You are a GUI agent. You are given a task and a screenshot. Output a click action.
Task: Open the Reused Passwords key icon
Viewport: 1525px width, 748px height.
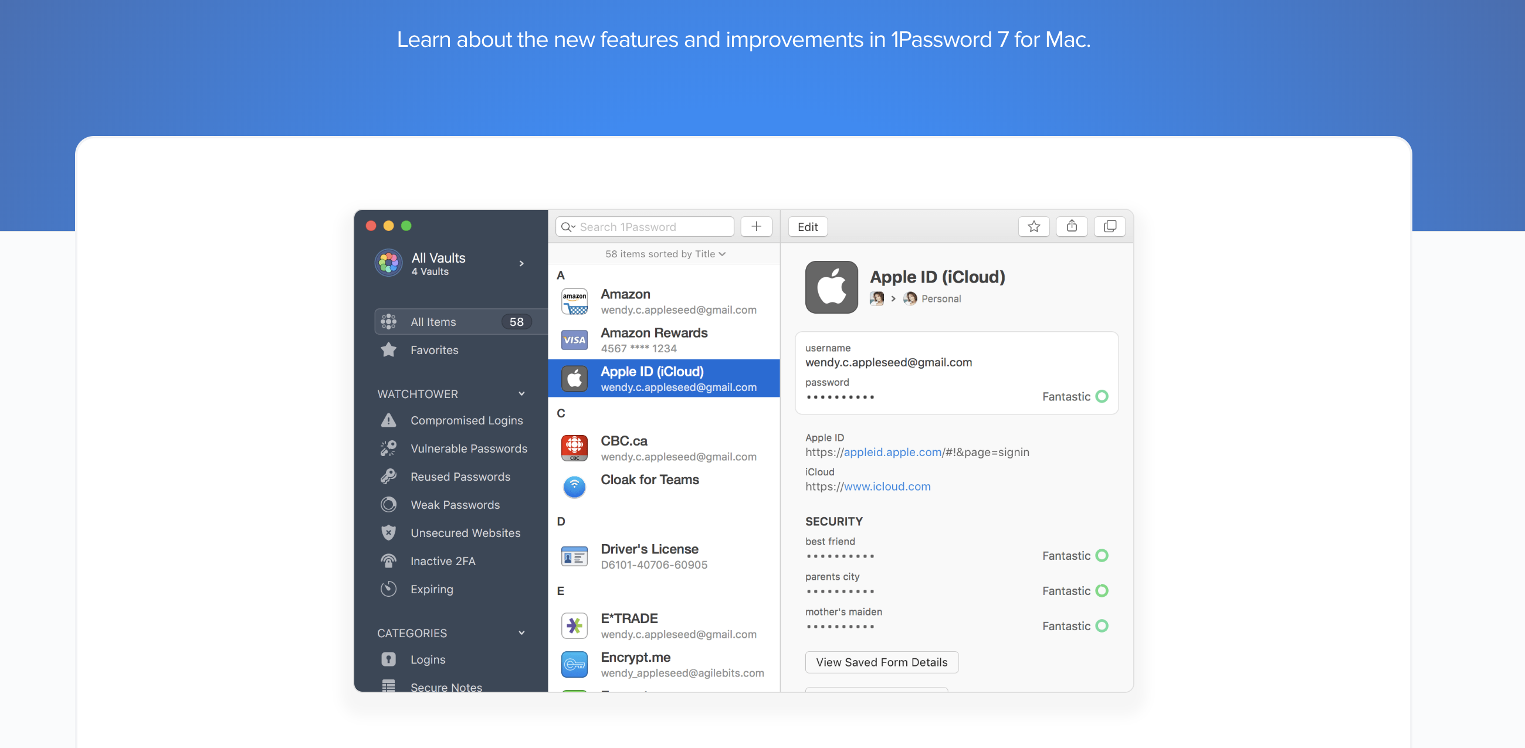click(x=388, y=477)
